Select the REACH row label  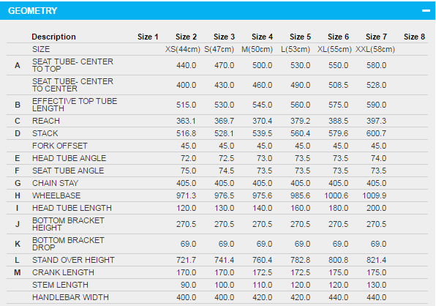46,121
